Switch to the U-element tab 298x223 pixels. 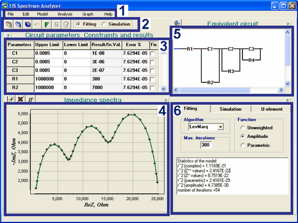(272, 109)
